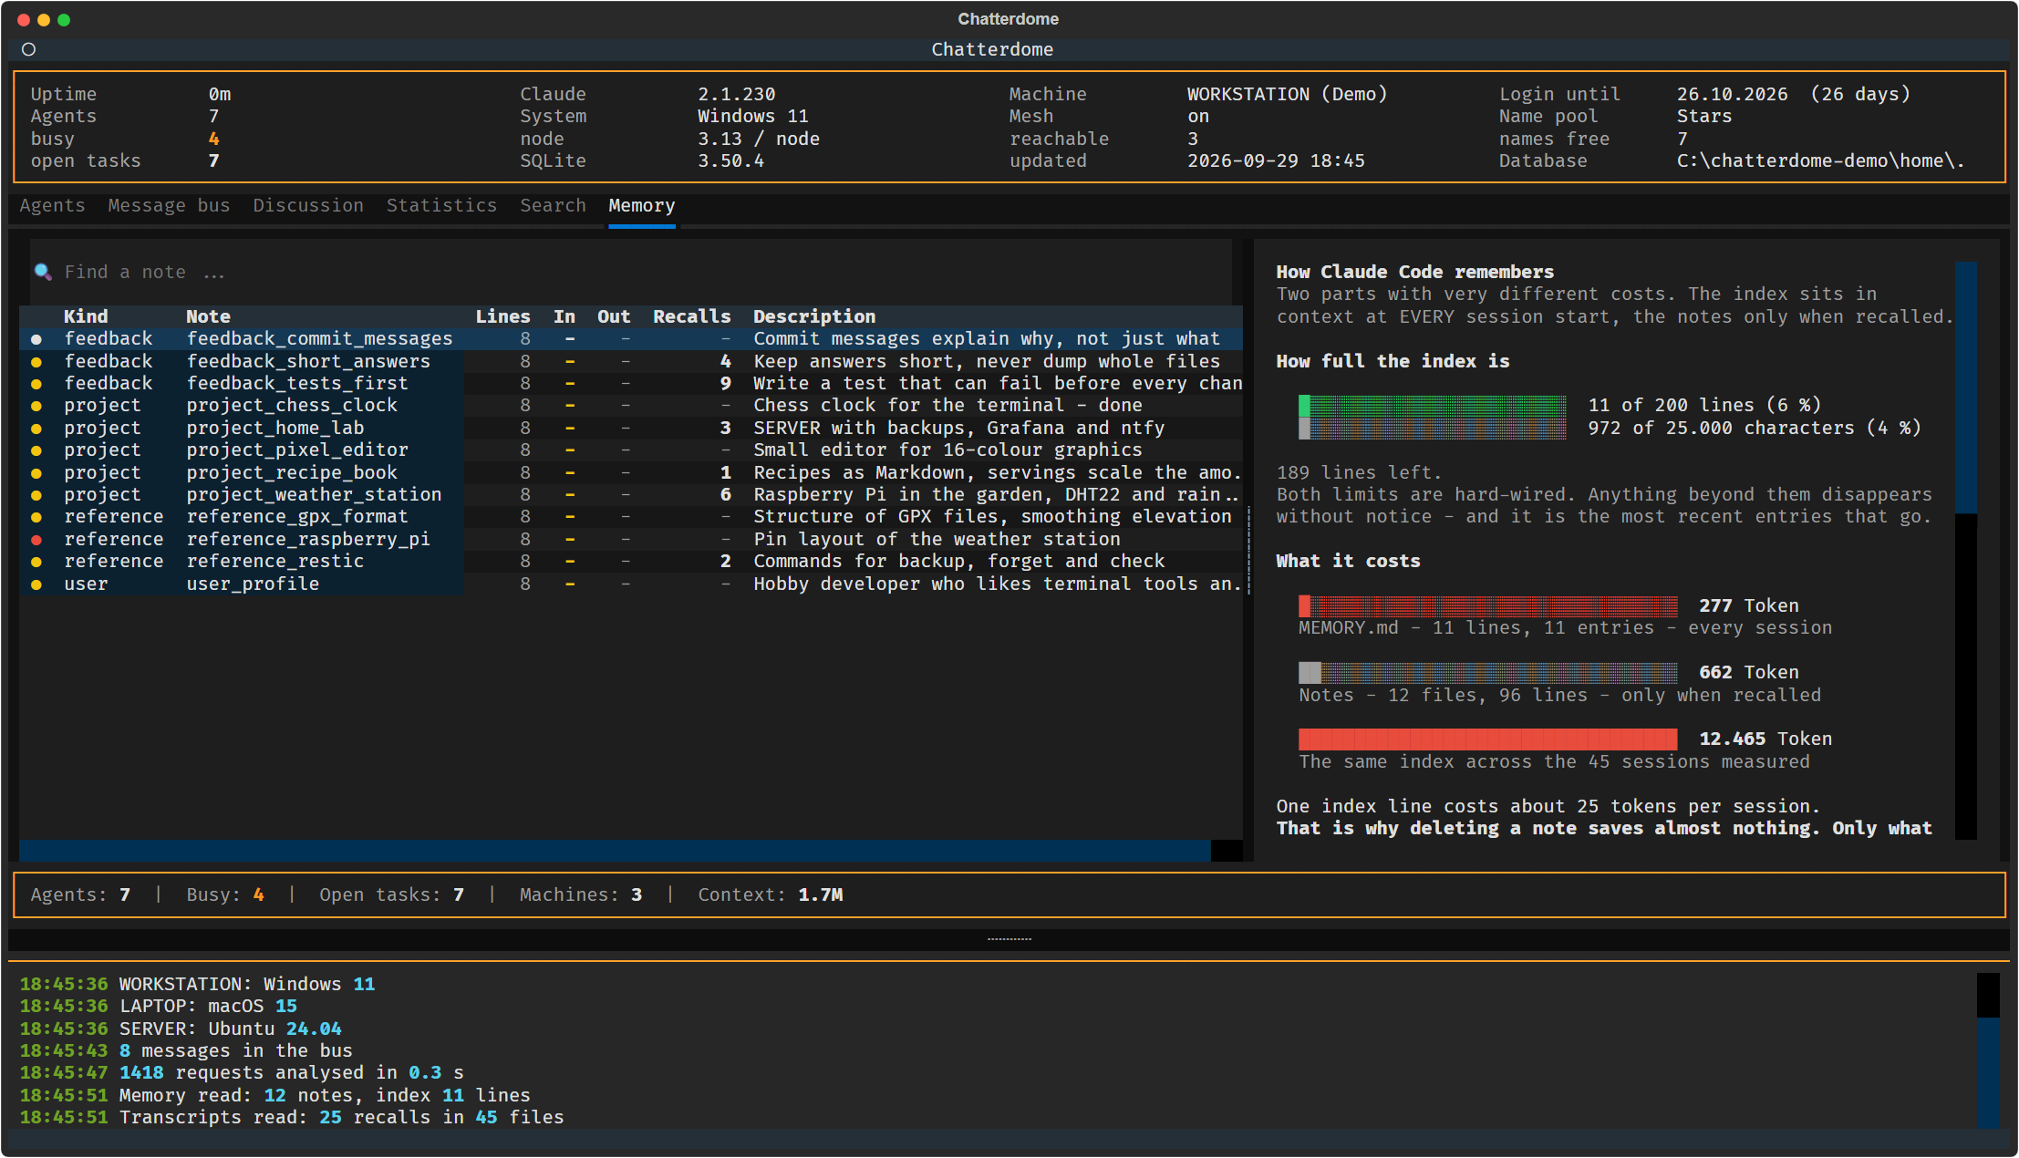Open the Agents tab
Viewport: 2019px width, 1158px height.
pyautogui.click(x=52, y=206)
